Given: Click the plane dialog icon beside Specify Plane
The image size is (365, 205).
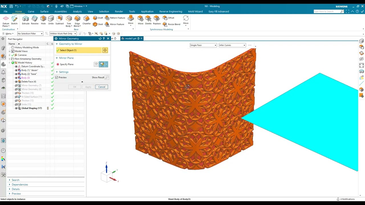Looking at the screenshot, I should pyautogui.click(x=96, y=64).
